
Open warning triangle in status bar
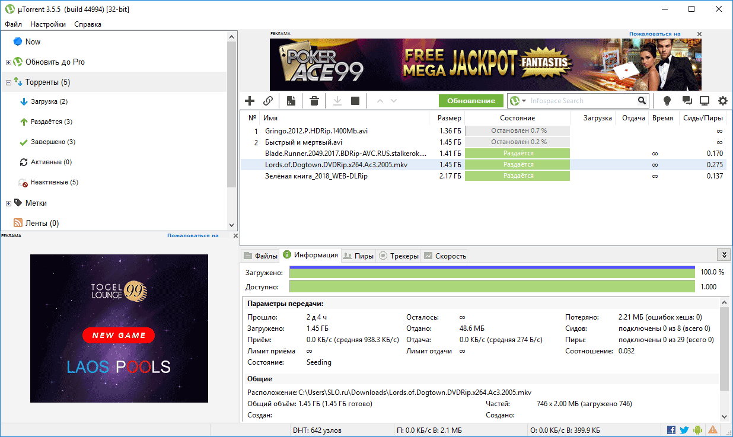tap(713, 430)
